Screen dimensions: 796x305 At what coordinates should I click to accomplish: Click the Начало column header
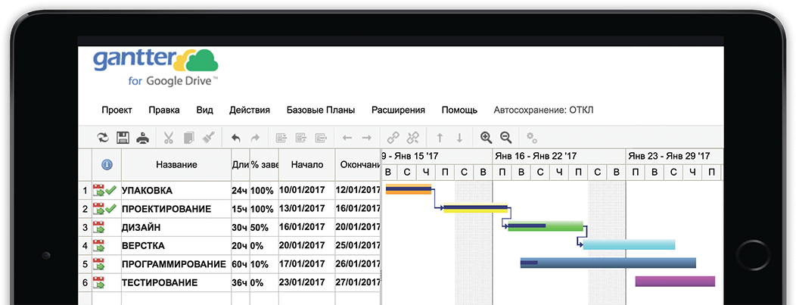(x=306, y=164)
